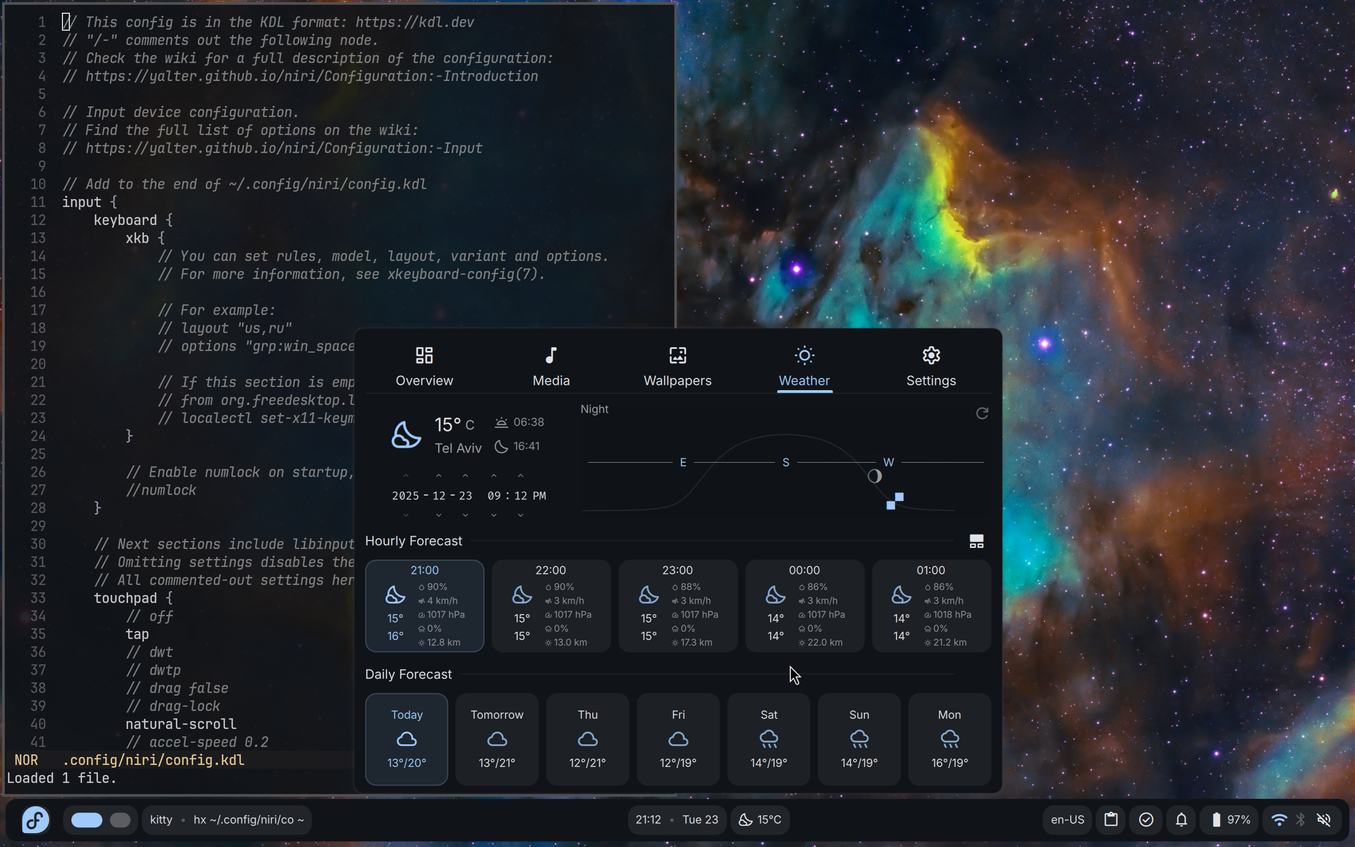Click the checkmark circle icon in bar
The height and width of the screenshot is (847, 1355).
(x=1145, y=819)
